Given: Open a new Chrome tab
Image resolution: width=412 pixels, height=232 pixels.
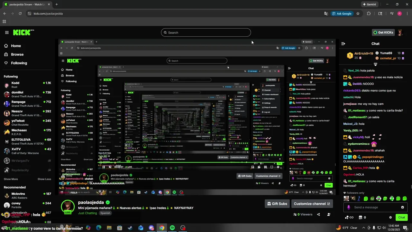Looking at the screenshot, I should coord(57,5).
